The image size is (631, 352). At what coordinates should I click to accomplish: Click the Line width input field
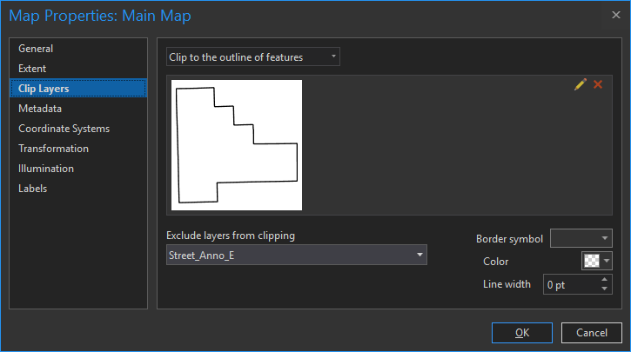click(x=568, y=284)
